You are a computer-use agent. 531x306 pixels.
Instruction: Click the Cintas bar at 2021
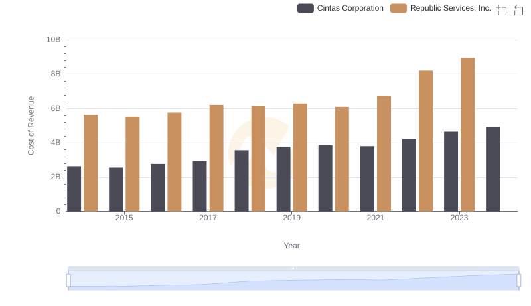pos(367,179)
